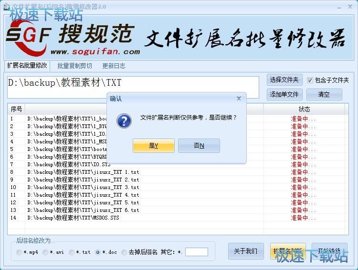This screenshot has height=270, width=358.
Task: Click the 开始转换 button
Action: (x=330, y=251)
